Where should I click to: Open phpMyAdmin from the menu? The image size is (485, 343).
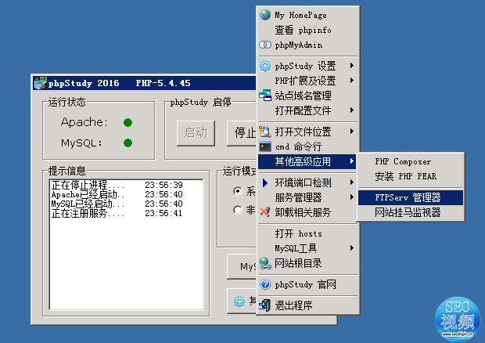point(307,45)
